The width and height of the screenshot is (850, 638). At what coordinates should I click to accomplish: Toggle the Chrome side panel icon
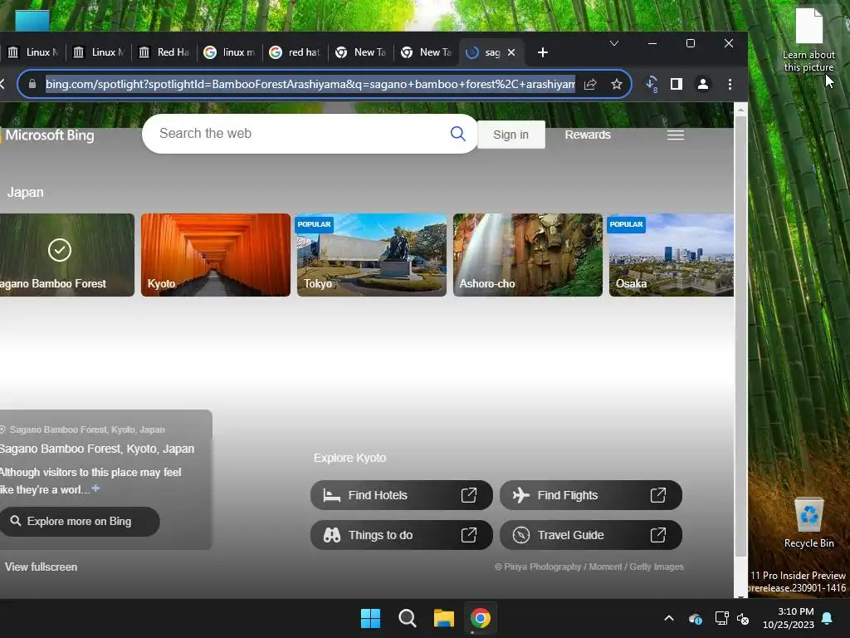click(x=677, y=84)
